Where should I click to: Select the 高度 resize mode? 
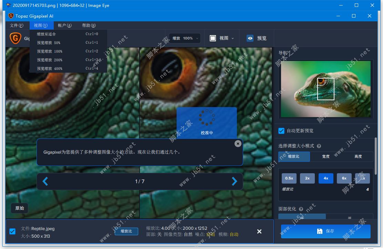coord(358,156)
